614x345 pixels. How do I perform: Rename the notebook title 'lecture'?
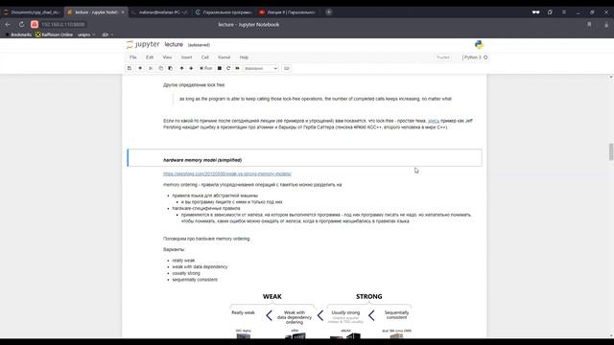[174, 45]
